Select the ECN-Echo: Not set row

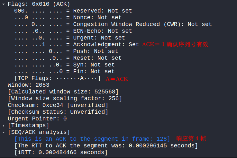73,31
